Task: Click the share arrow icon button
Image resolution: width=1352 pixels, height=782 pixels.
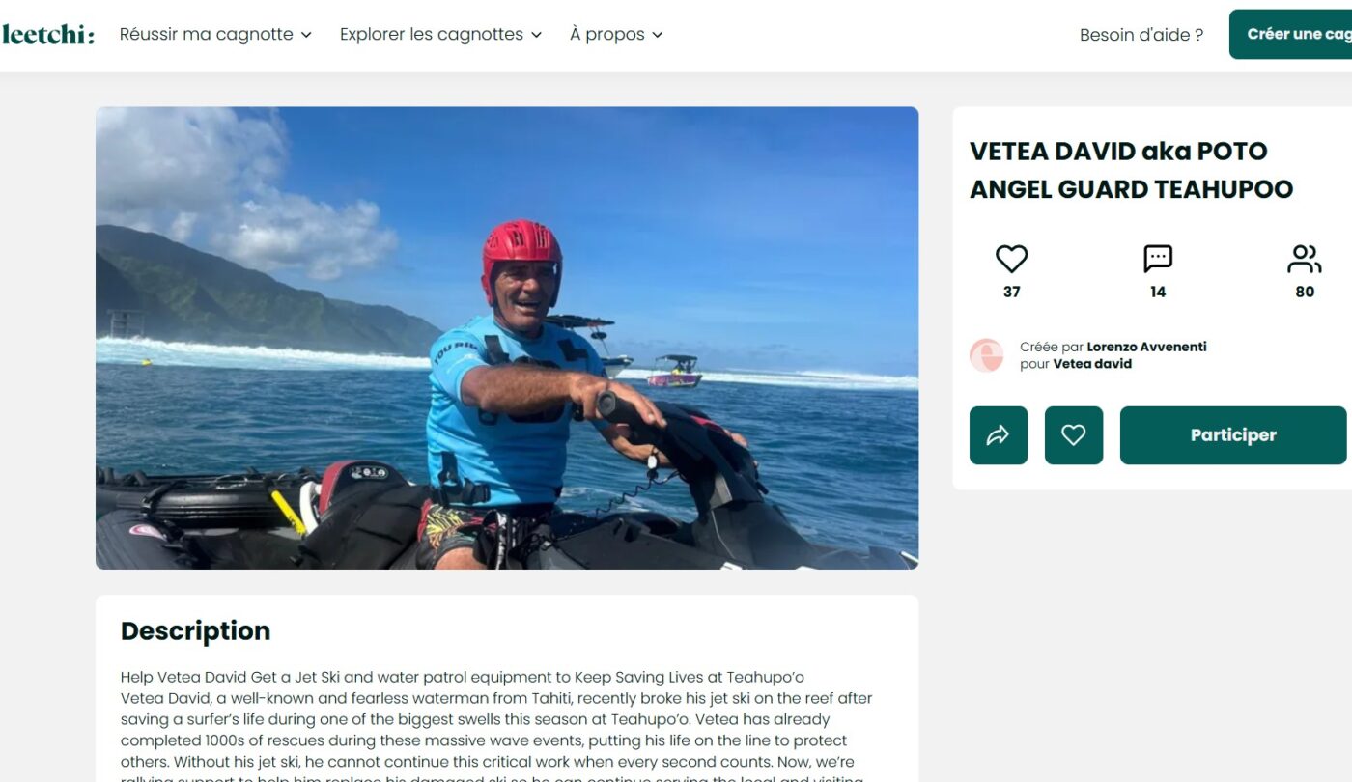Action: (x=999, y=435)
